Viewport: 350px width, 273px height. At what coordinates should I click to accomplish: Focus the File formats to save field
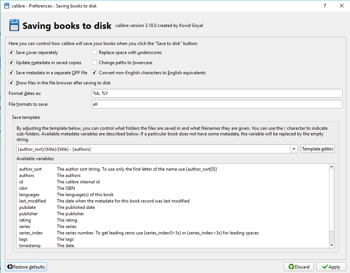coord(217,104)
